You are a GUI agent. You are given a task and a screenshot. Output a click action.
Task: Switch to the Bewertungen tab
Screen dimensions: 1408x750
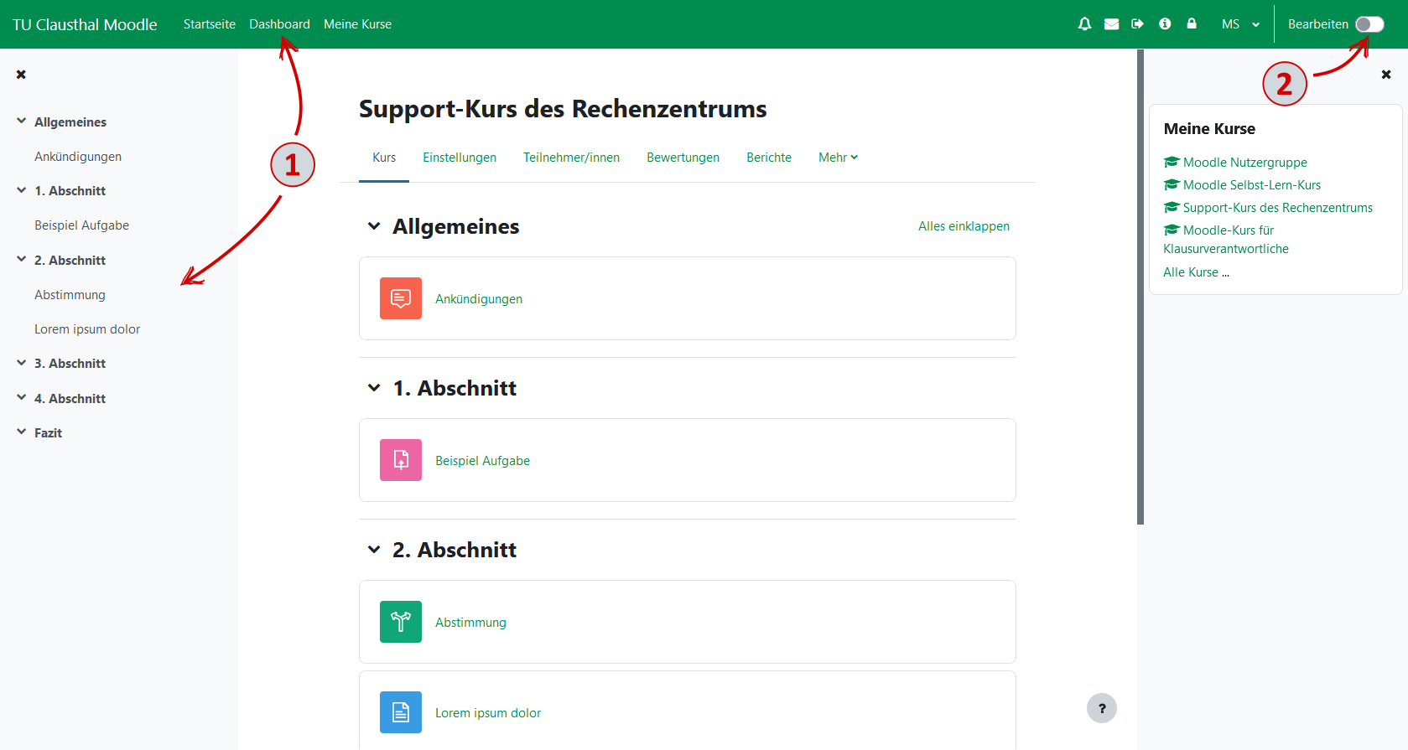[683, 158]
